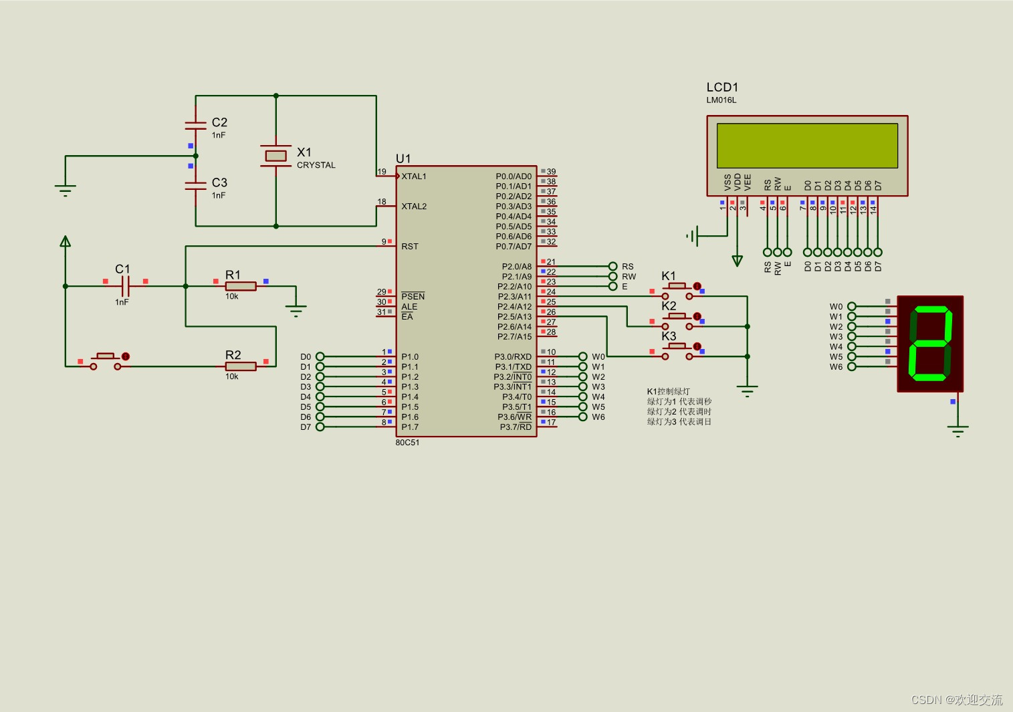The image size is (1013, 712).
Task: Select the LCD1 green display screen
Action: click(807, 145)
